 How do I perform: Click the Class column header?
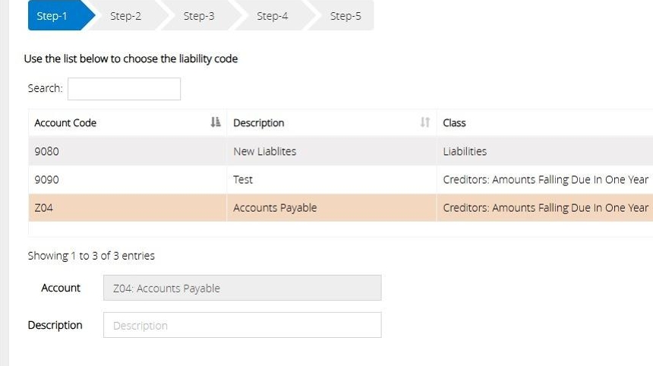454,123
